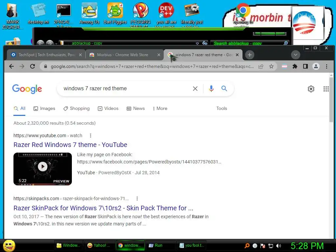Switch to Videos results

(108, 108)
